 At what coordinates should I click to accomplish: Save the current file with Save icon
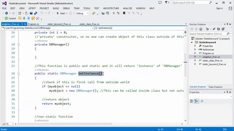31,13
